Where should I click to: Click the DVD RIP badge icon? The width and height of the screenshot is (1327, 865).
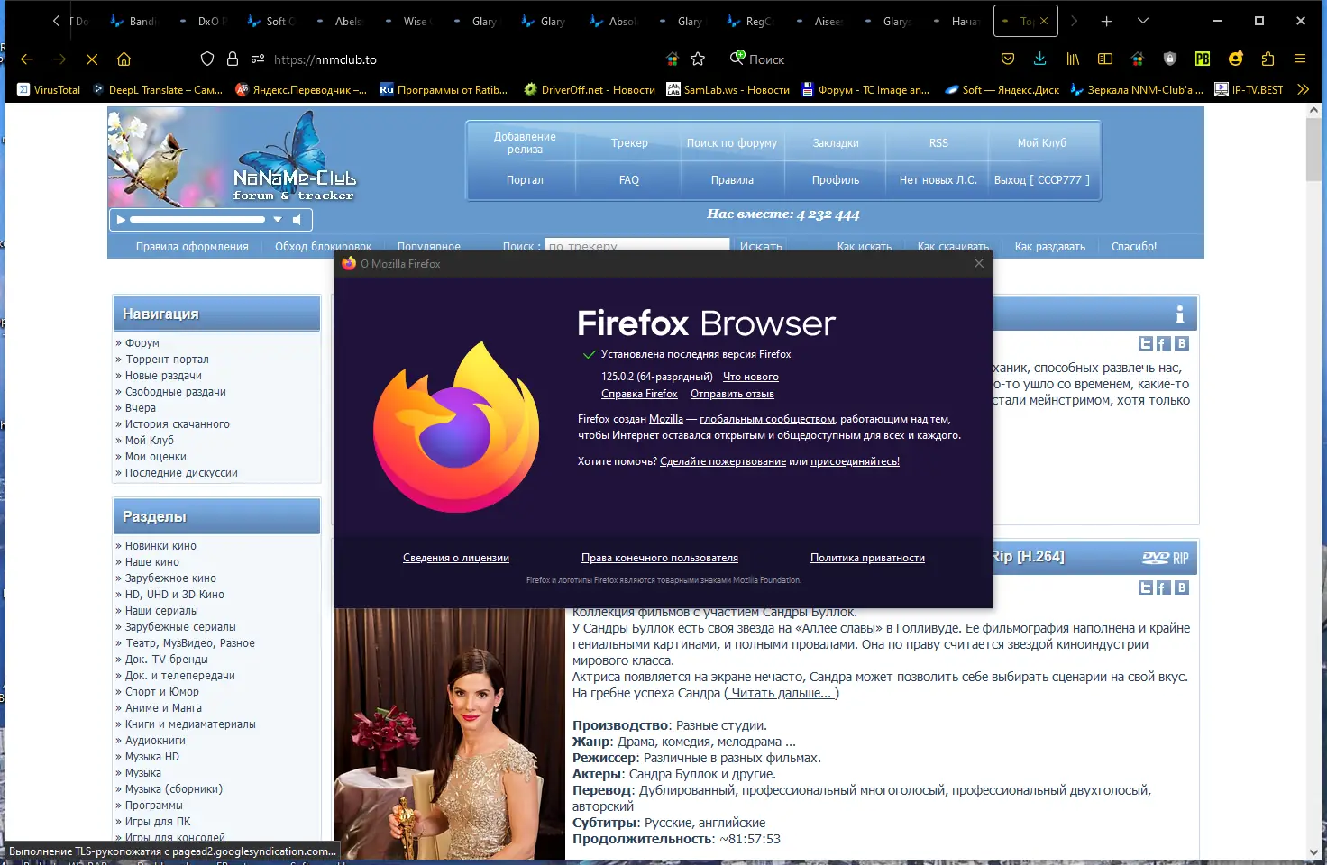click(1165, 558)
